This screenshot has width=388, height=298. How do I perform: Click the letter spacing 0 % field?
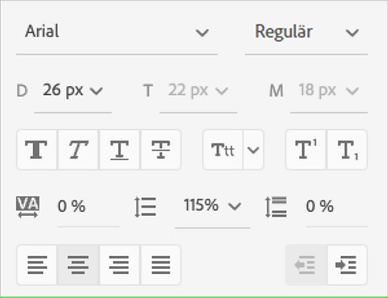[87, 207]
